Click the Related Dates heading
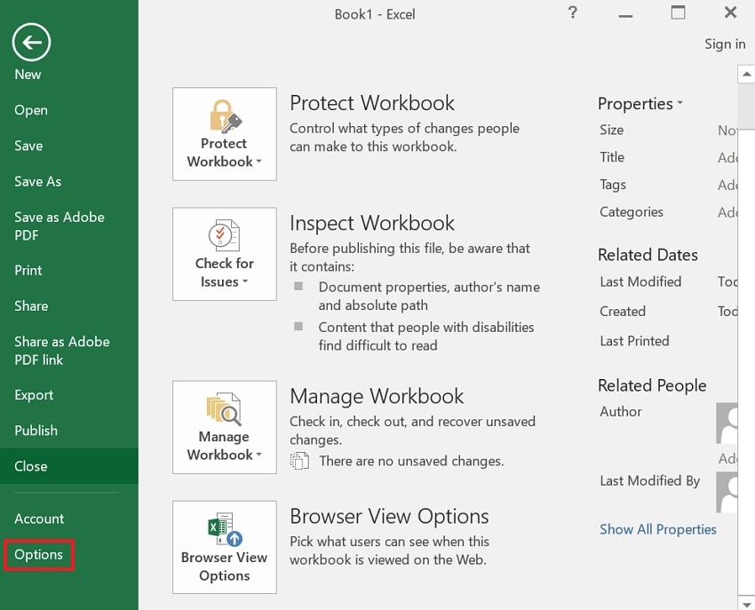 (x=648, y=255)
